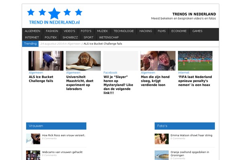Select MUZIEK in the navigation bar
Viewport: 241px width, 160px height.
pos(102,31)
